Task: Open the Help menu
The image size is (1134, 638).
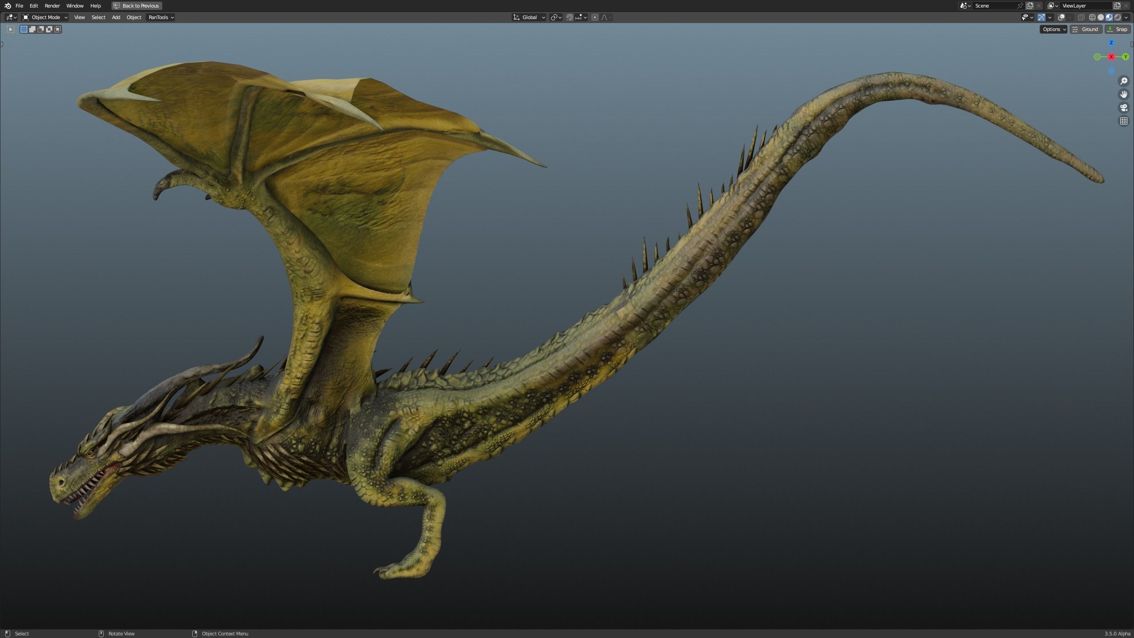Action: (95, 6)
